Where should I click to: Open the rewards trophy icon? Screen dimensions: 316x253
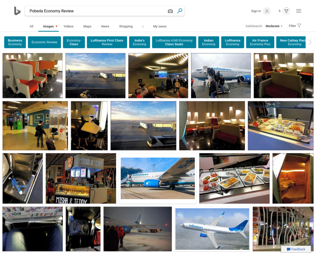(x=286, y=11)
